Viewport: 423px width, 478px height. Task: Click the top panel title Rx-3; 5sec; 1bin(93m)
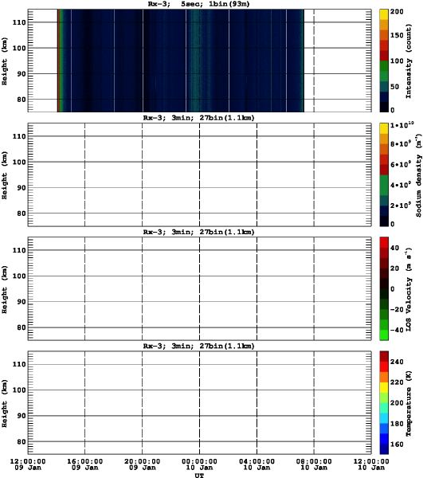198,4
